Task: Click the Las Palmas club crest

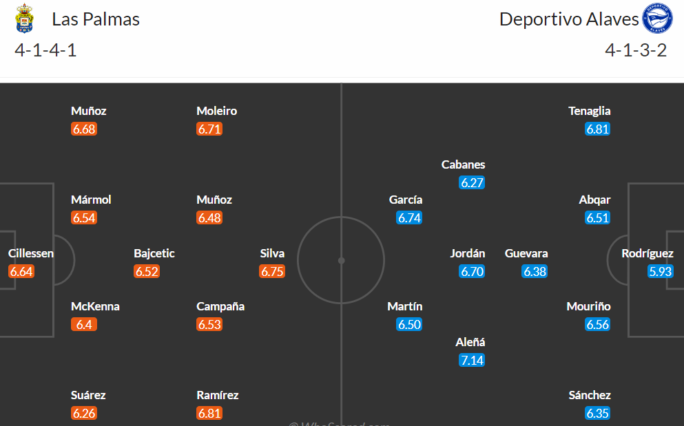Action: [x=24, y=19]
